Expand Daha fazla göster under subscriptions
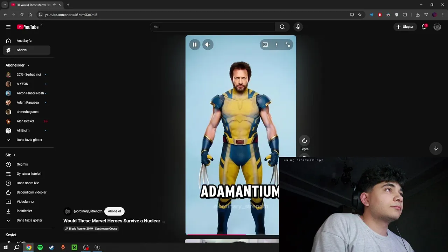The image size is (448, 252). (27, 140)
